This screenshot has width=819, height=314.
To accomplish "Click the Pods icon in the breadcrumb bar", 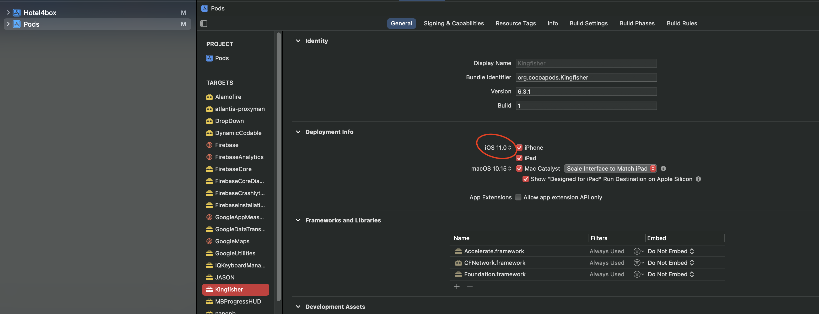I will tap(205, 8).
